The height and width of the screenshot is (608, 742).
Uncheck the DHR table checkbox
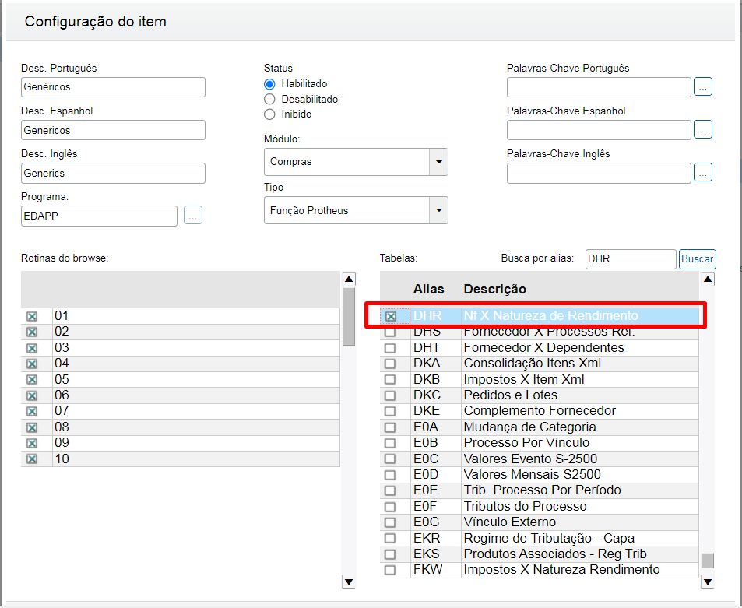coord(391,316)
